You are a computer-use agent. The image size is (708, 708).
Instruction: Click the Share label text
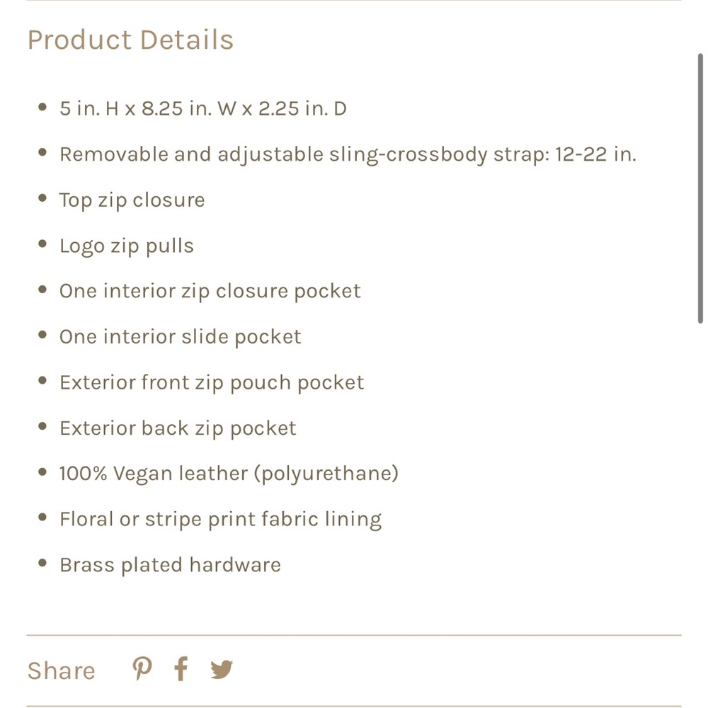[x=62, y=670]
